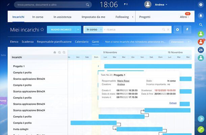This screenshot has height=135, width=206.
Task: Click magnifier icon in the task filter box
Action: point(163,30)
